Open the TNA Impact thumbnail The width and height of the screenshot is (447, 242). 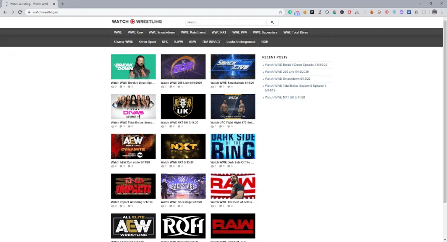pyautogui.click(x=133, y=186)
